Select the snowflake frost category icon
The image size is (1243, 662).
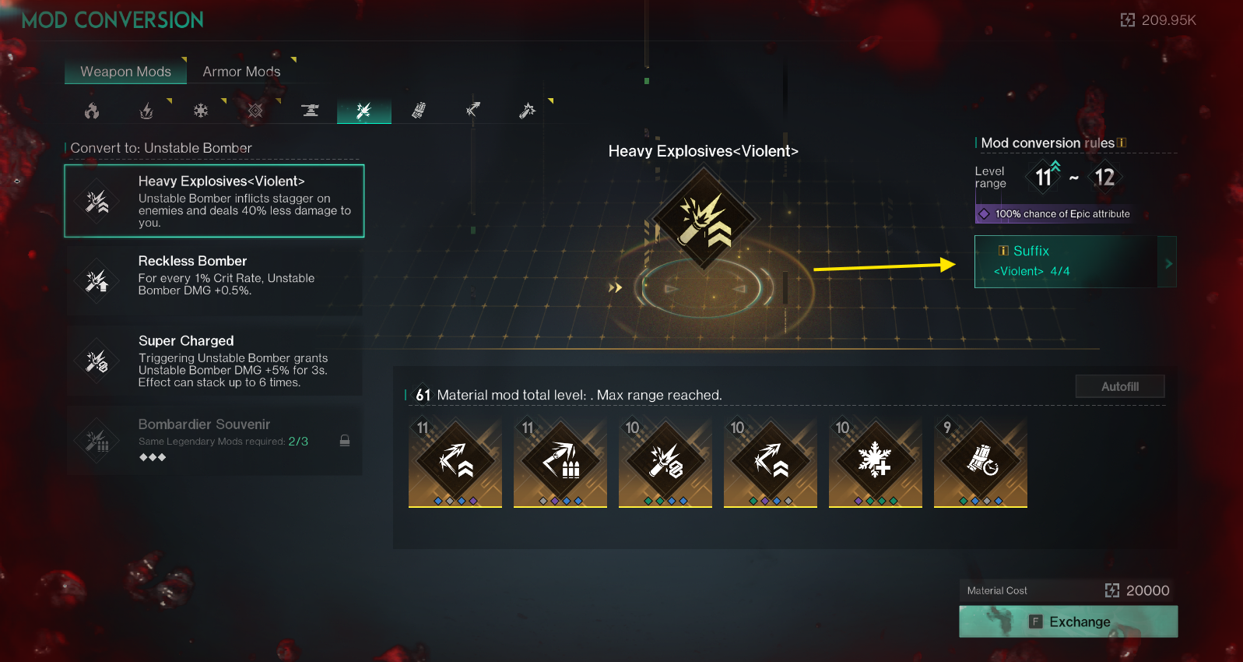201,111
